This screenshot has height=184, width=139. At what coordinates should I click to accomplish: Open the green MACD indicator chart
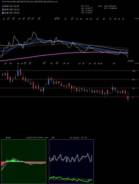pos(24,162)
